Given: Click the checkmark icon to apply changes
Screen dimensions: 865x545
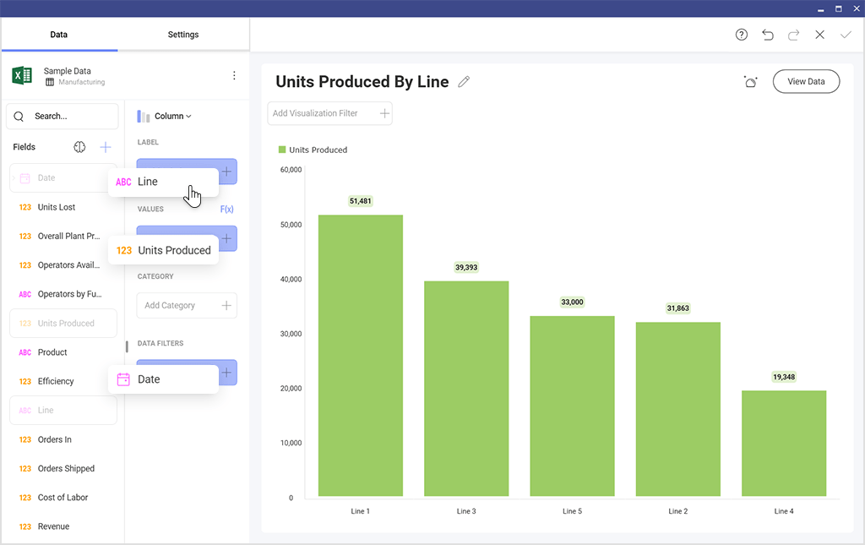Looking at the screenshot, I should (x=846, y=35).
